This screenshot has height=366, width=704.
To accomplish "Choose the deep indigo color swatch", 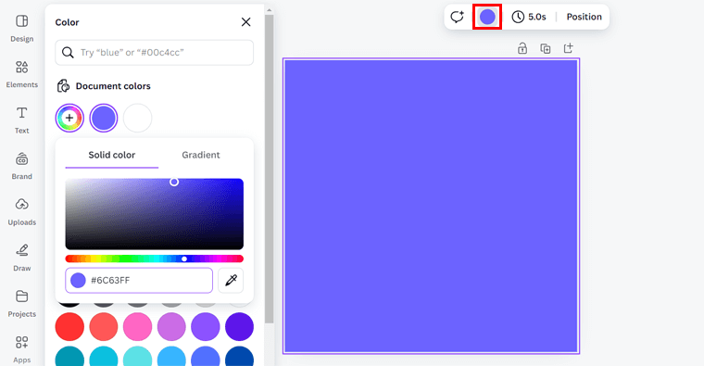I will [x=239, y=326].
